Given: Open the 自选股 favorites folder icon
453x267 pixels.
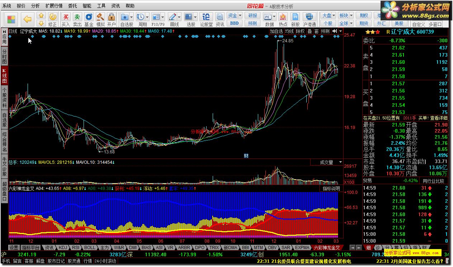Looking at the screenshot, I should 124,17.
